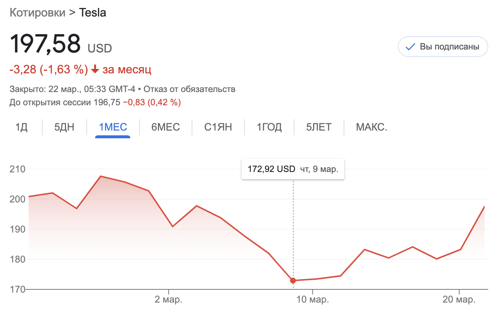Select the 1ГОД range tab

269,127
